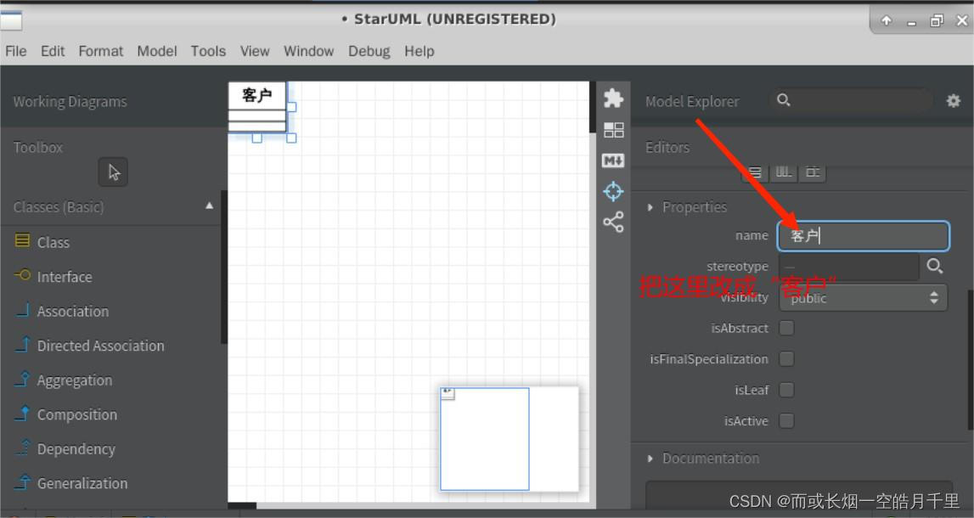Select the 客户 class on the canvas
The width and height of the screenshot is (974, 518).
[x=257, y=107]
